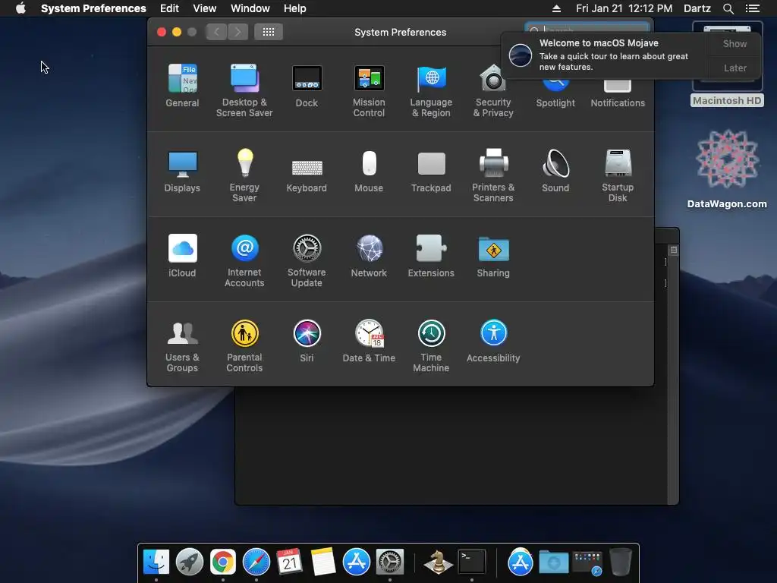Screen dimensions: 777x583
Task: Click Later on Mojave welcome notification
Action: (735, 68)
